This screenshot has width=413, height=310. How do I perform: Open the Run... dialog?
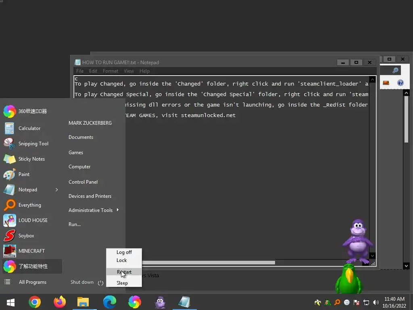pos(75,224)
